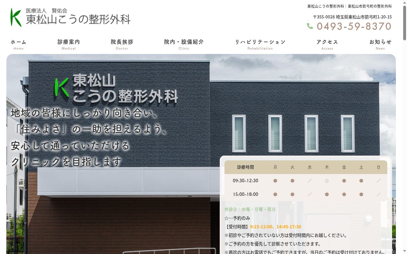Select リハビリテーション Rehabilitation menu item
This screenshot has width=407, height=254.
click(x=260, y=44)
